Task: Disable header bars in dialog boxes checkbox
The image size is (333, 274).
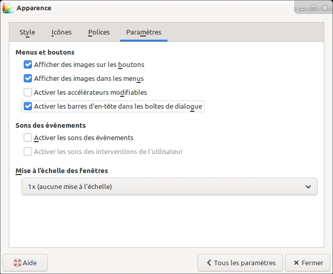Action: pyautogui.click(x=28, y=107)
